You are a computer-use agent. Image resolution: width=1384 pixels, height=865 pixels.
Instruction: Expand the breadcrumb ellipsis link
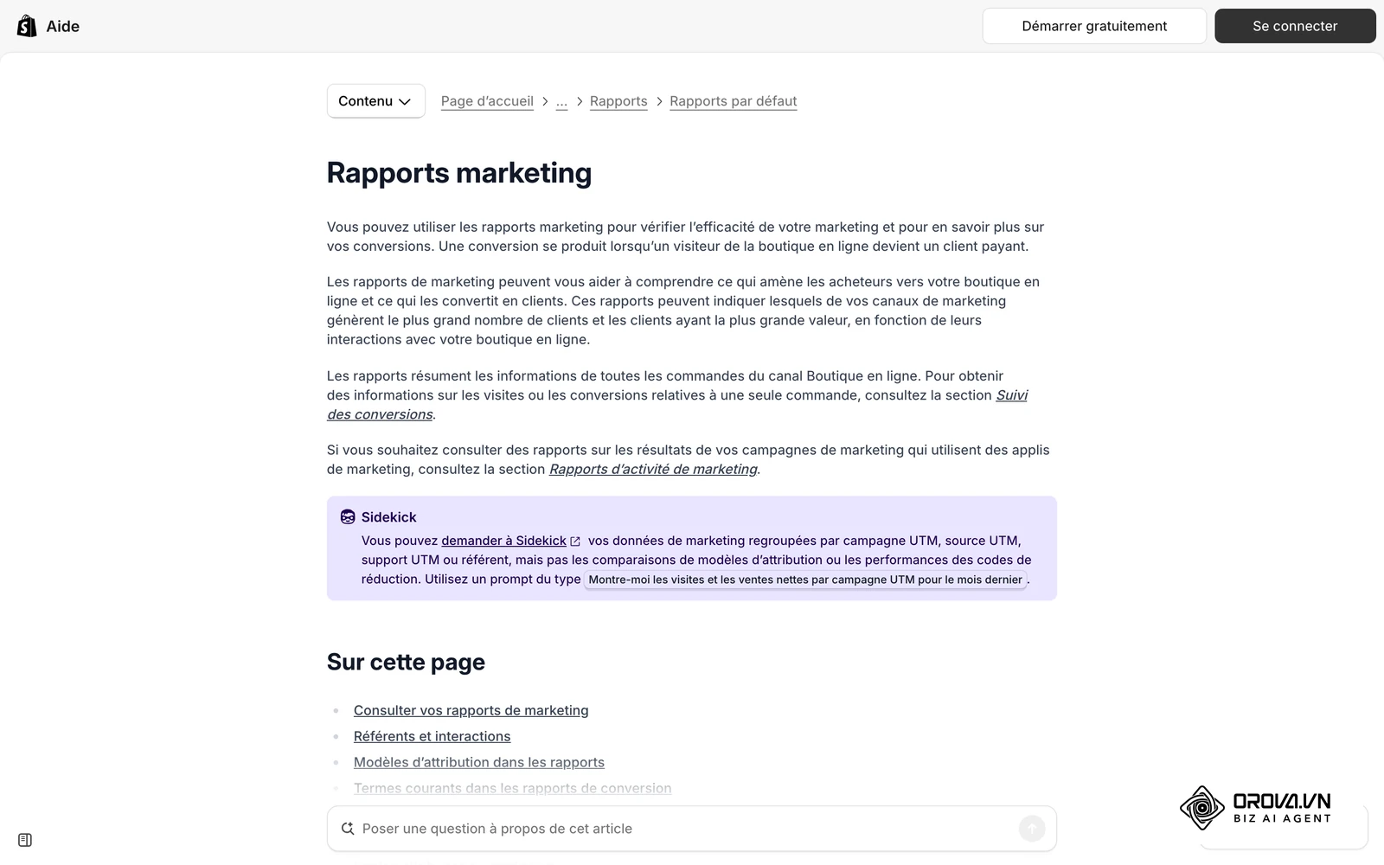pyautogui.click(x=561, y=101)
